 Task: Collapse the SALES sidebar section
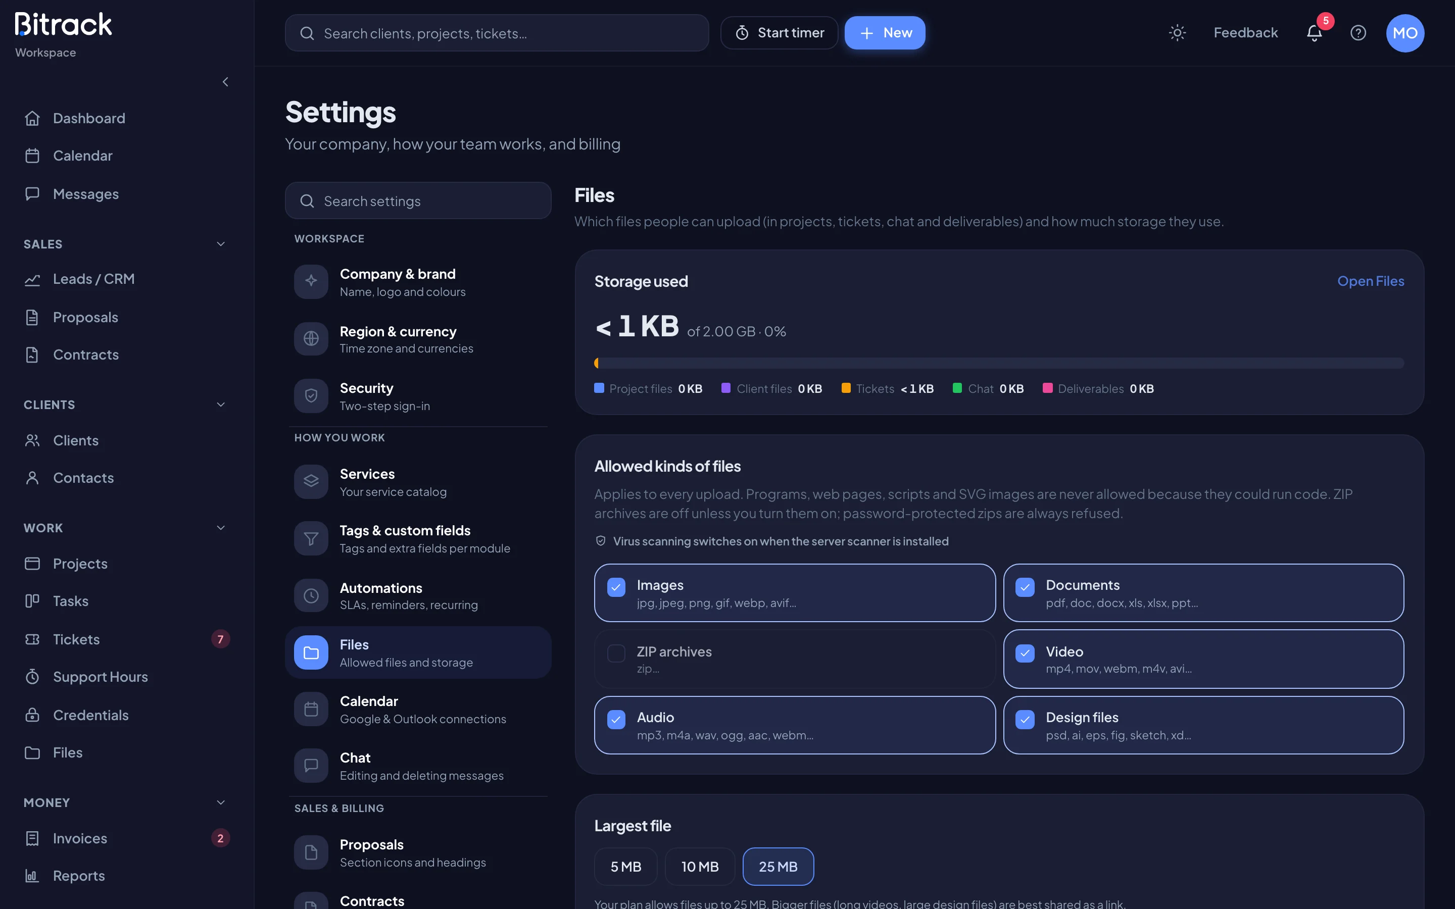click(221, 244)
